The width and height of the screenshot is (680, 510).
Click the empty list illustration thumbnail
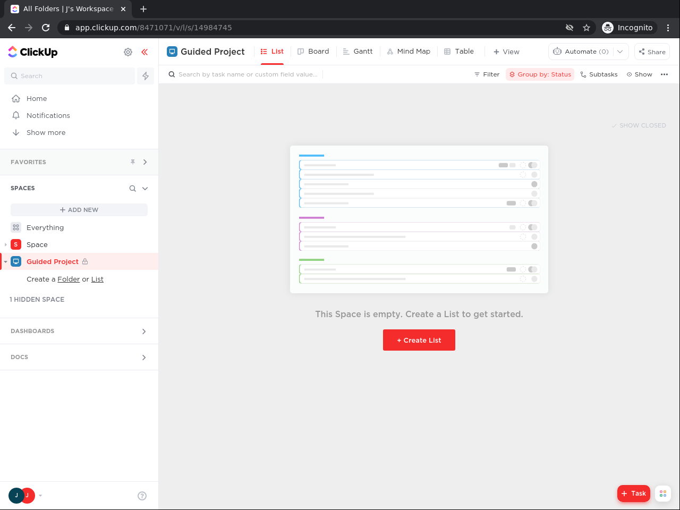coord(419,219)
